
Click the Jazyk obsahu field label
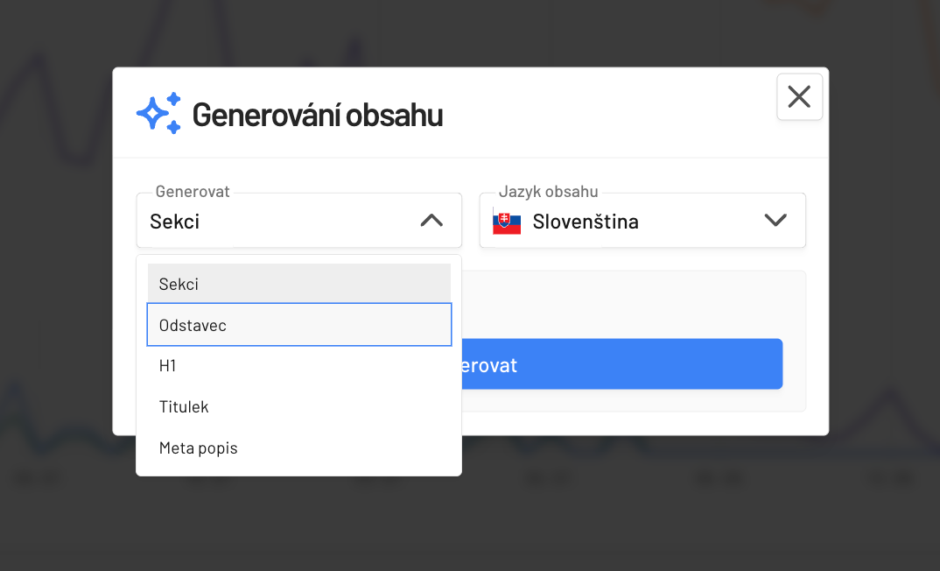point(549,192)
